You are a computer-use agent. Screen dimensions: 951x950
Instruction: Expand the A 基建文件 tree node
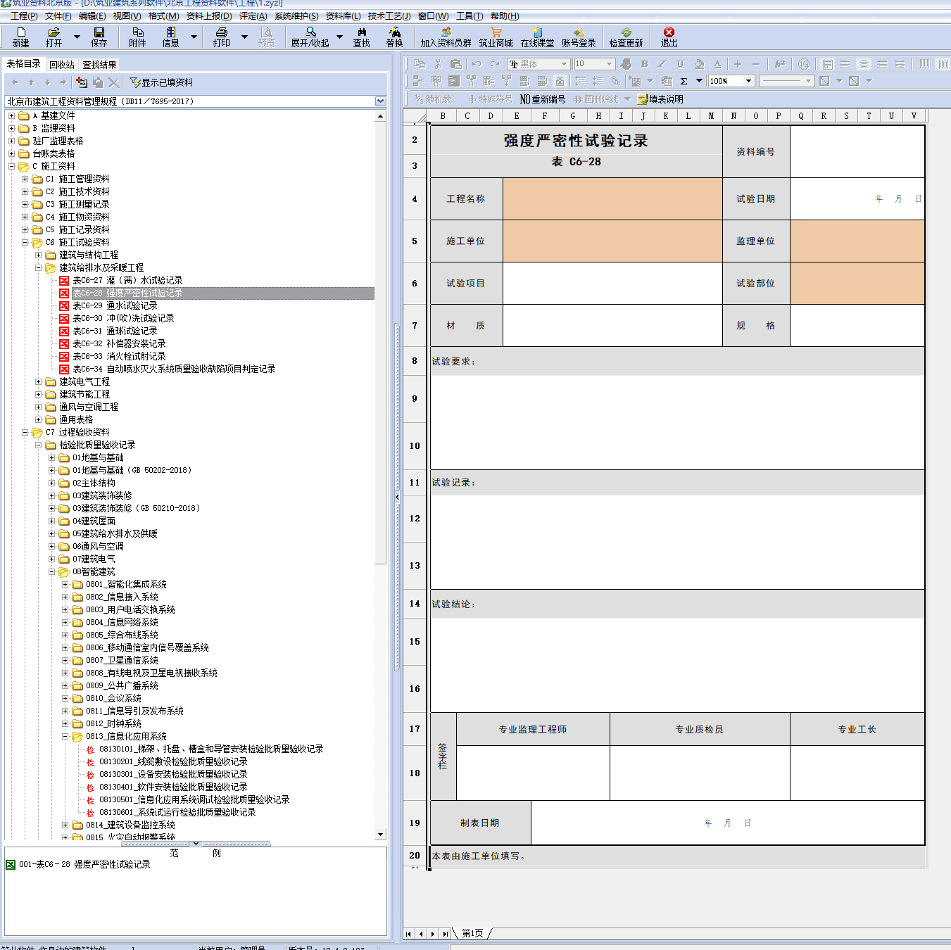[x=11, y=115]
